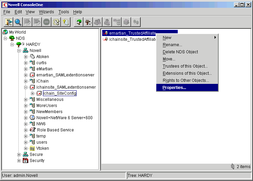Click the ichain_SiteConfig object icon

click(x=39, y=93)
